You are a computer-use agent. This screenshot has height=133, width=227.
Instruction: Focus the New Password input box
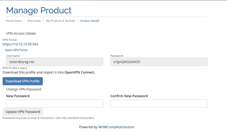(x=54, y=104)
